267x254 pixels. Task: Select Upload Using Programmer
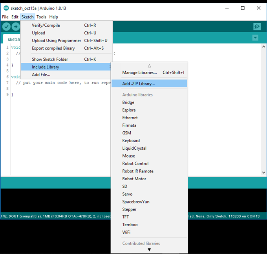click(67, 41)
